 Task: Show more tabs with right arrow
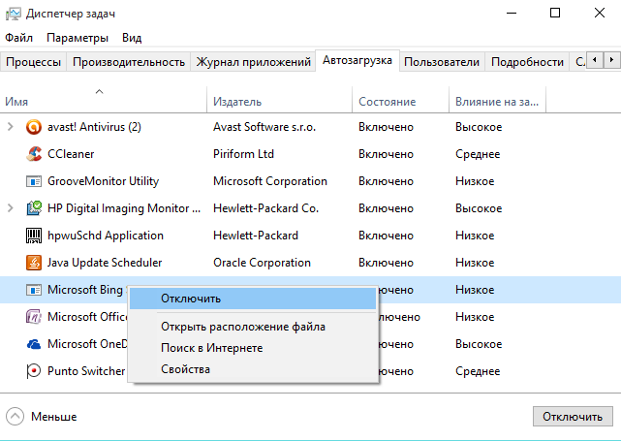[x=612, y=60]
